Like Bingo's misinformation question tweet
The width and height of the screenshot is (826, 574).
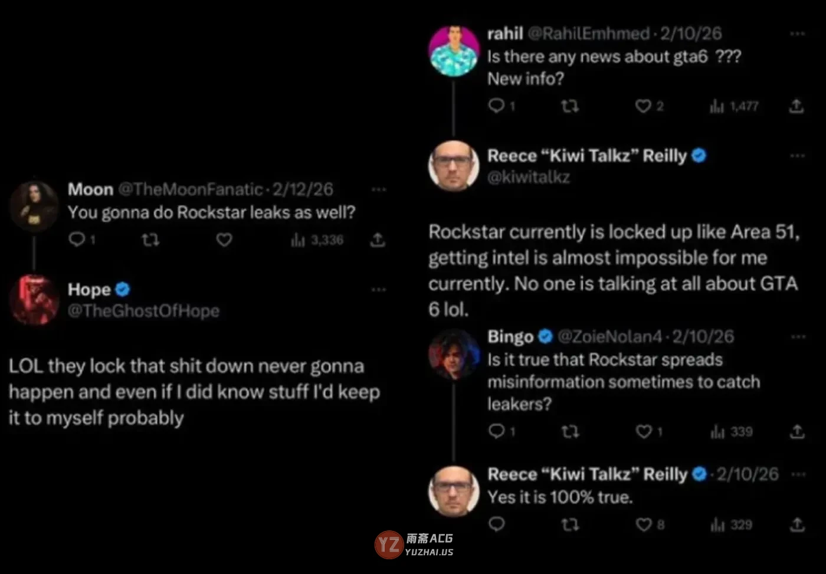tap(644, 432)
